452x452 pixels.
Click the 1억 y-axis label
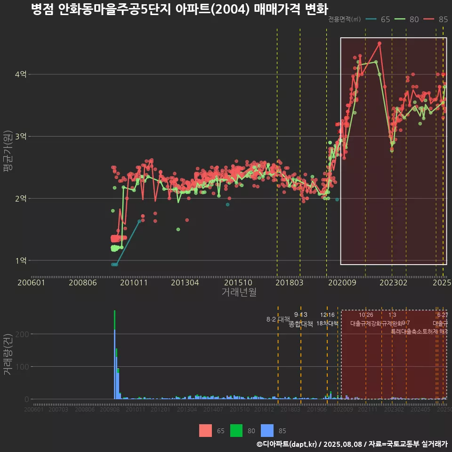click(x=21, y=260)
